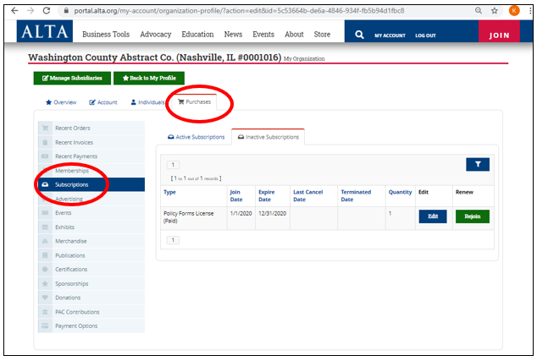Image resolution: width=537 pixels, height=361 pixels.
Task: Click the Manage Subsidiaries button
Action: tap(72, 78)
